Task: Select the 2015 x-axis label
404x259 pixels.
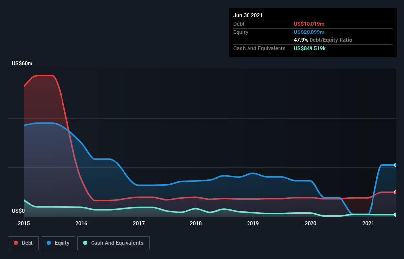Action: point(24,223)
